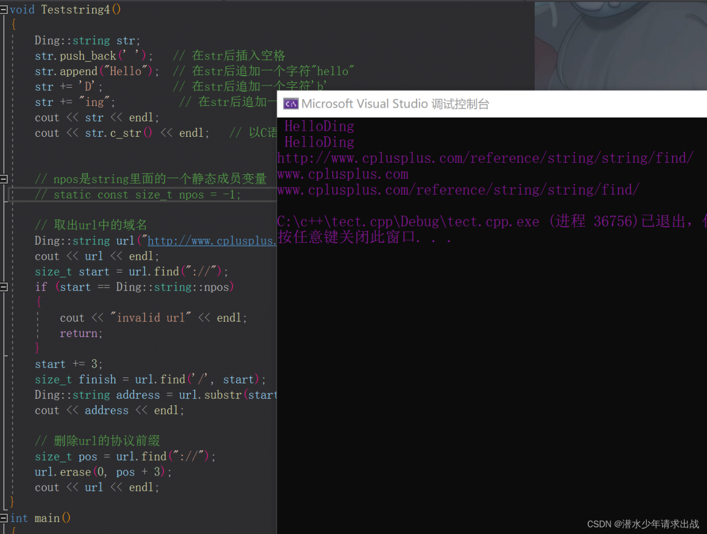Image resolution: width=707 pixels, height=534 pixels.
Task: Click the 'cout << address << endl;' line
Action: point(109,410)
